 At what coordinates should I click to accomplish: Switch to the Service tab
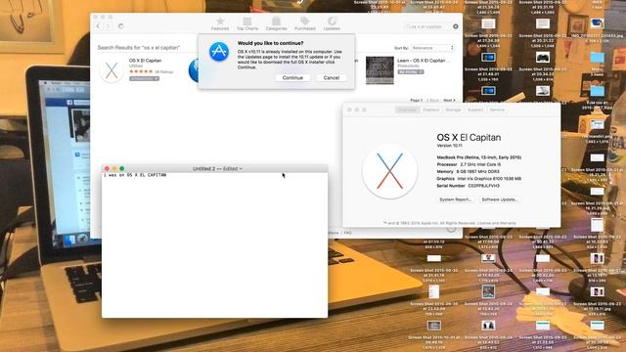point(497,110)
